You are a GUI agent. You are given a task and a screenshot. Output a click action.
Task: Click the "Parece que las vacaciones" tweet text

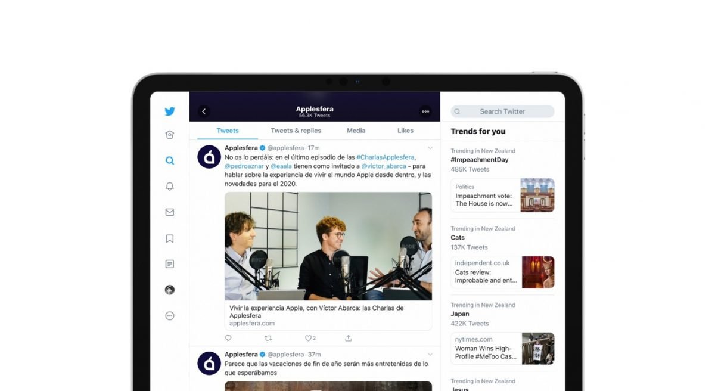pos(327,368)
